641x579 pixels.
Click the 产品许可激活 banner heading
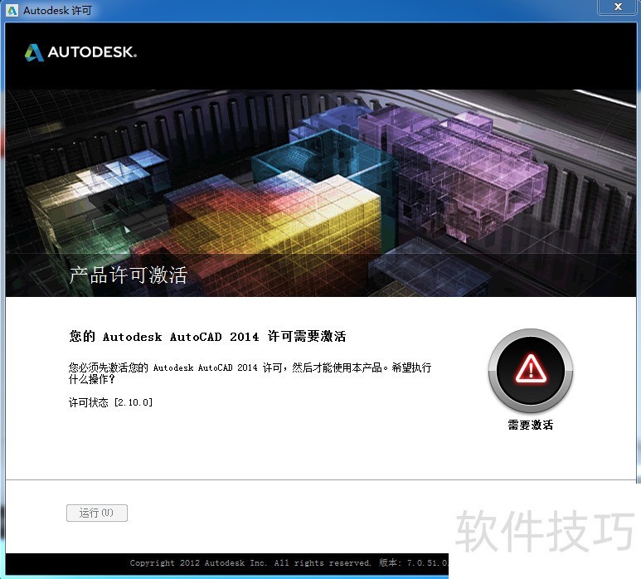click(x=129, y=275)
